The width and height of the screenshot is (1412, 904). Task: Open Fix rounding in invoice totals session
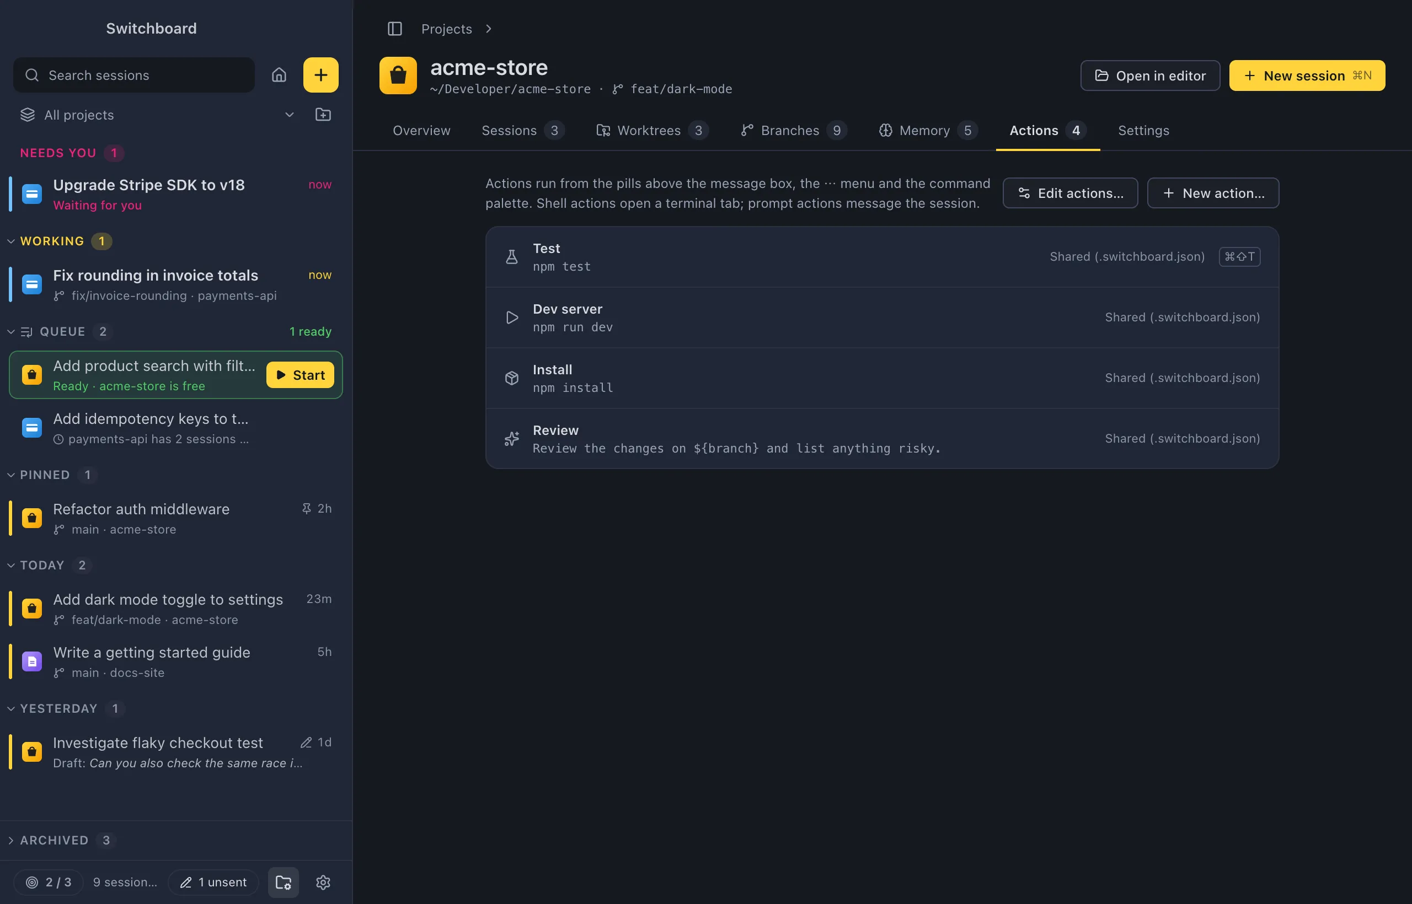pyautogui.click(x=175, y=284)
